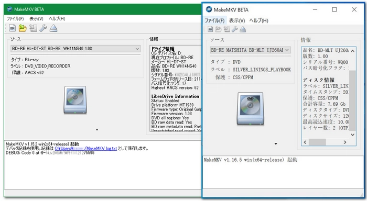Click the タイプ: Blu-ray text in left window
The image size is (367, 201).
click(25, 60)
